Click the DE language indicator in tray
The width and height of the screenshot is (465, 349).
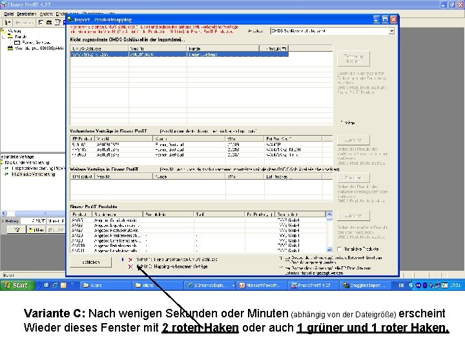coord(401,285)
